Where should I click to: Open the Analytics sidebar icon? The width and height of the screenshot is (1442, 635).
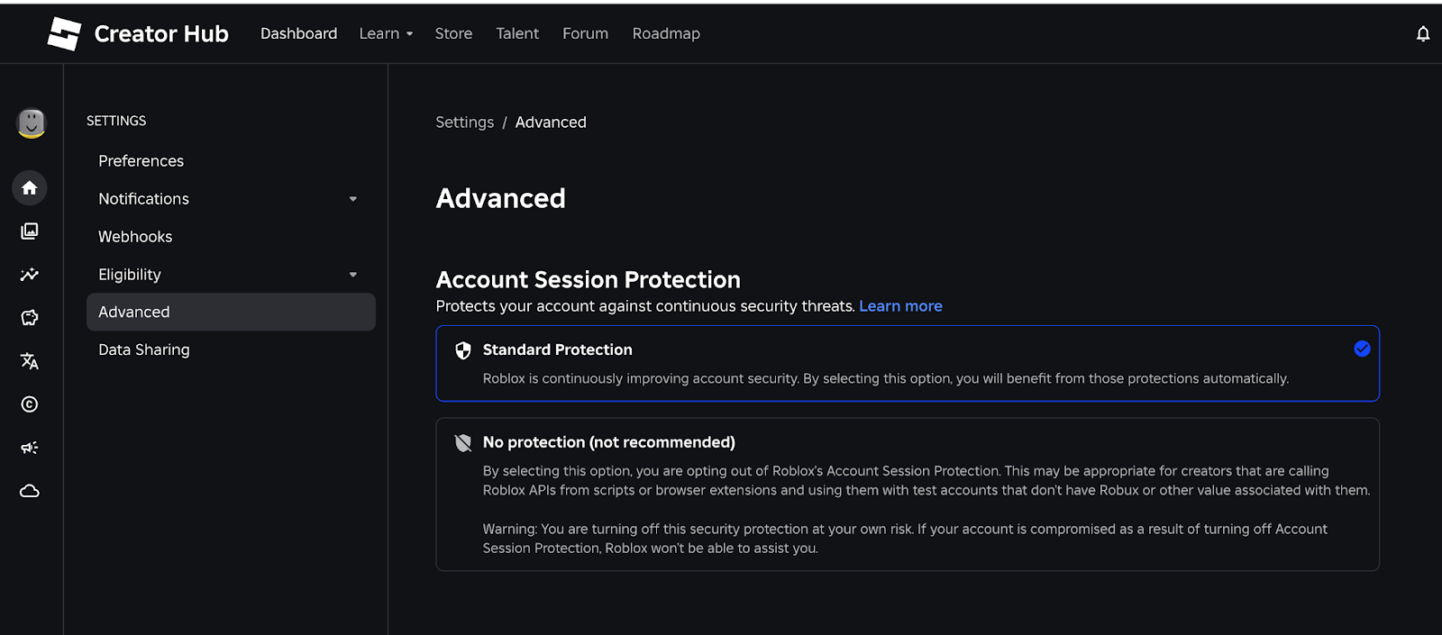coord(30,274)
